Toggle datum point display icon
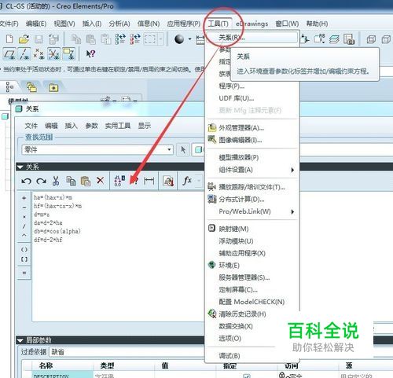The height and width of the screenshot is (378, 393). [x=39, y=54]
